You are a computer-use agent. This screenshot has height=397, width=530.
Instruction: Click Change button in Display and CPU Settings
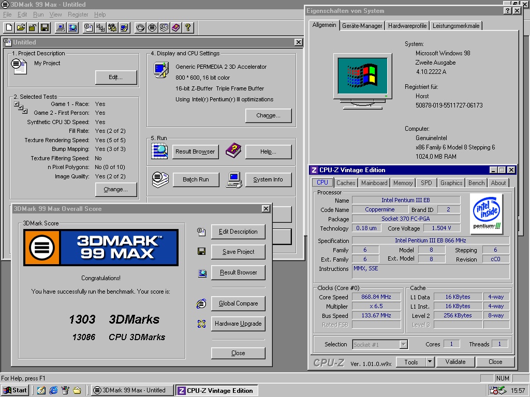[268, 115]
